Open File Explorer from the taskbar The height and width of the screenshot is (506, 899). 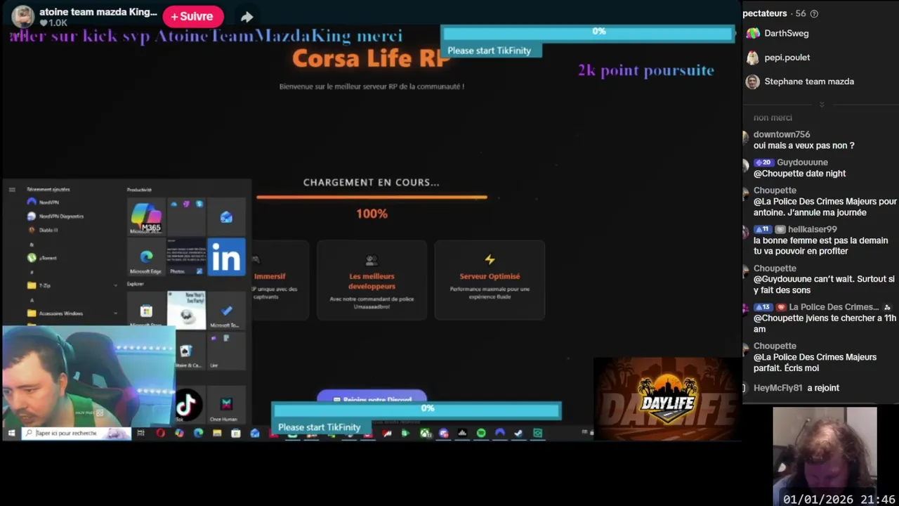click(217, 433)
